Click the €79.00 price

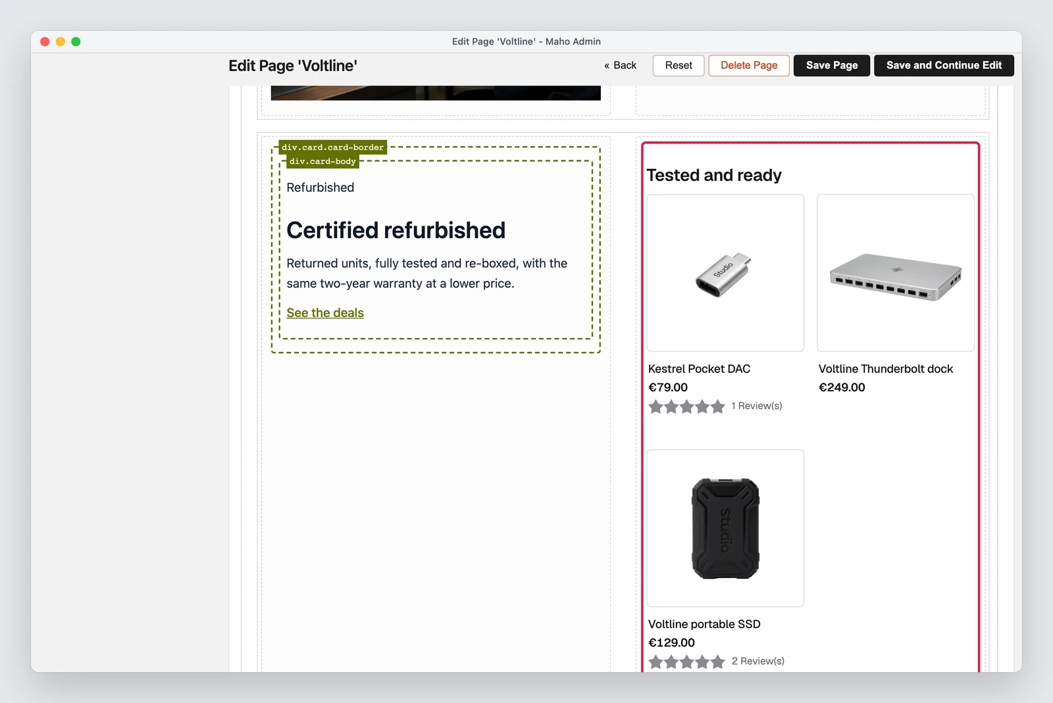pyautogui.click(x=668, y=387)
